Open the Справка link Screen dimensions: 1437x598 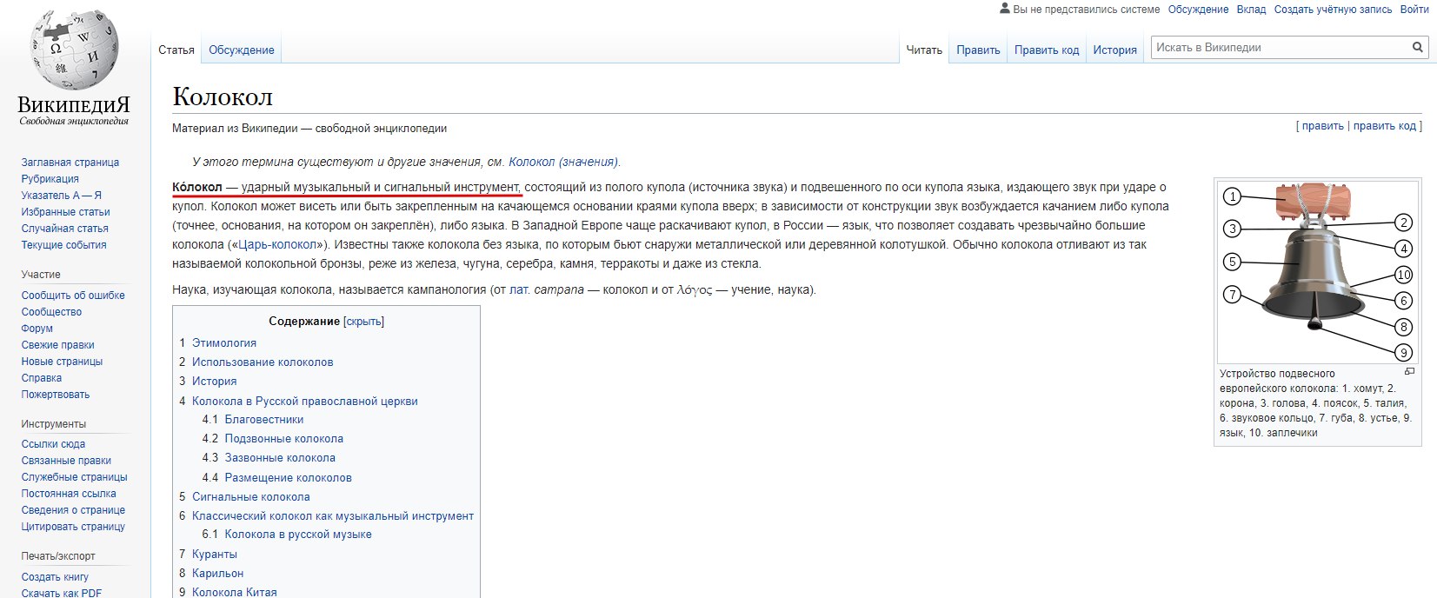(41, 378)
